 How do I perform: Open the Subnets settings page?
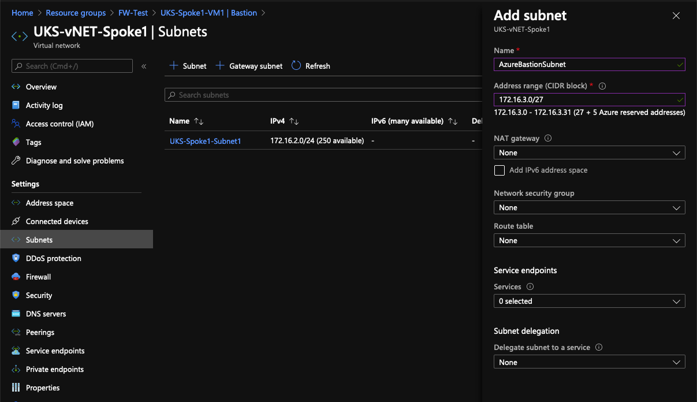(x=76, y=240)
